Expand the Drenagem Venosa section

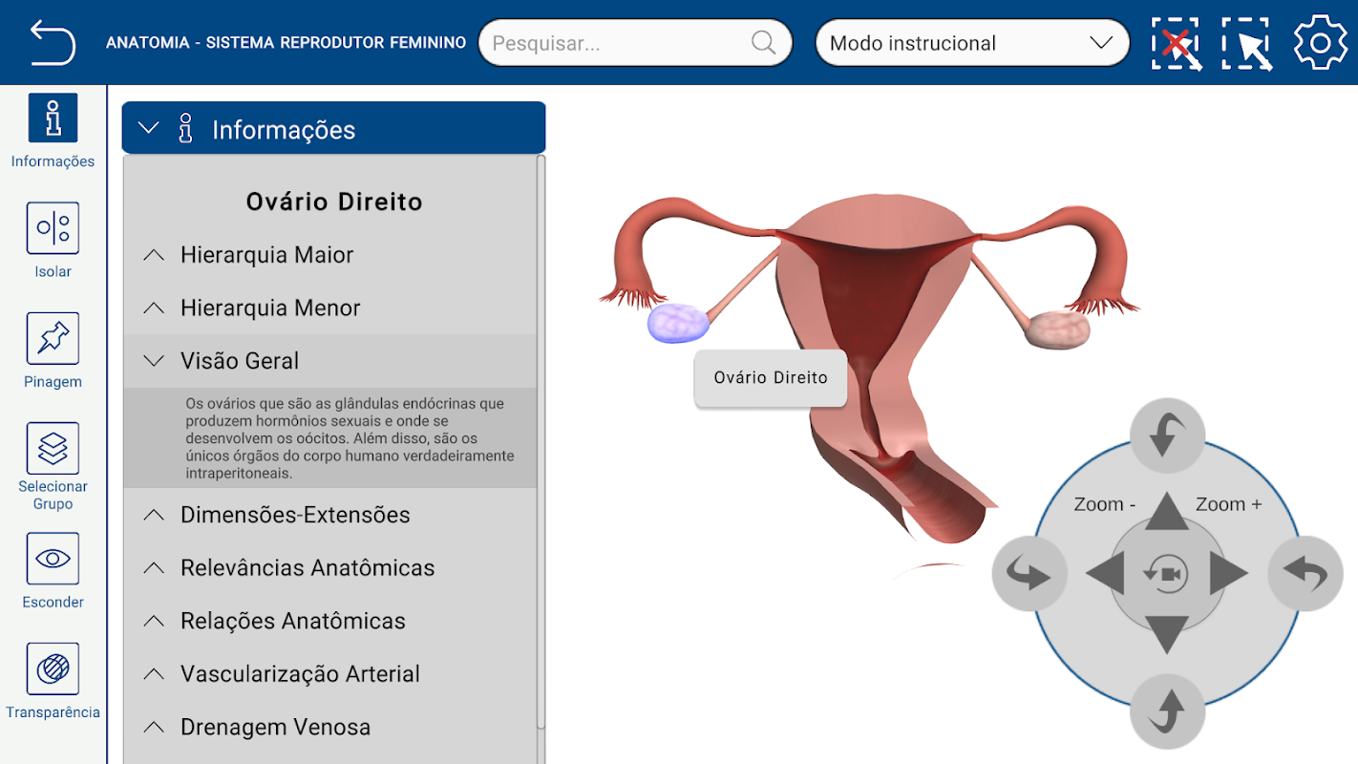pyautogui.click(x=330, y=727)
